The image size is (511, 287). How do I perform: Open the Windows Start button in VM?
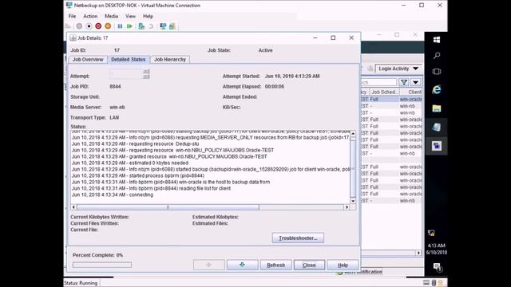437,40
